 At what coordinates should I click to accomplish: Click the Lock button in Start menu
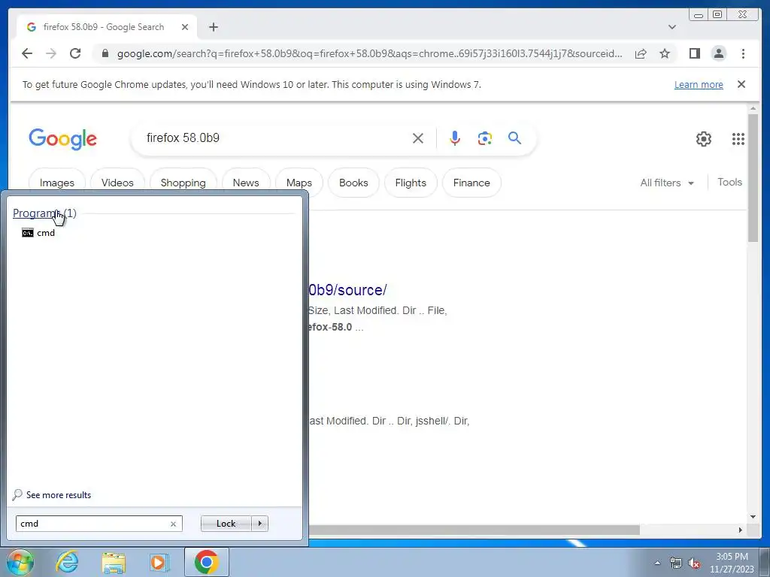[x=226, y=524]
